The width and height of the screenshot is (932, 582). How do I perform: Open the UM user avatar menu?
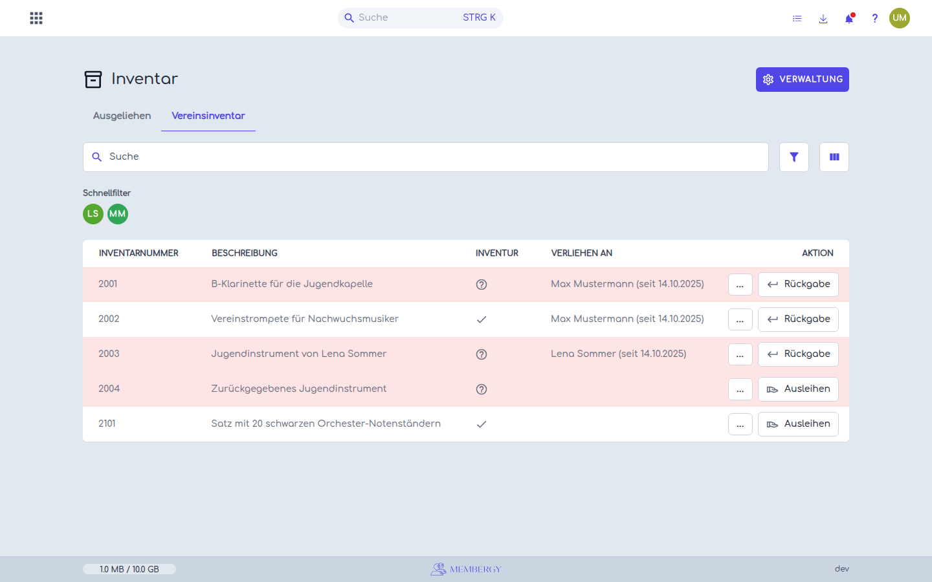[900, 18]
